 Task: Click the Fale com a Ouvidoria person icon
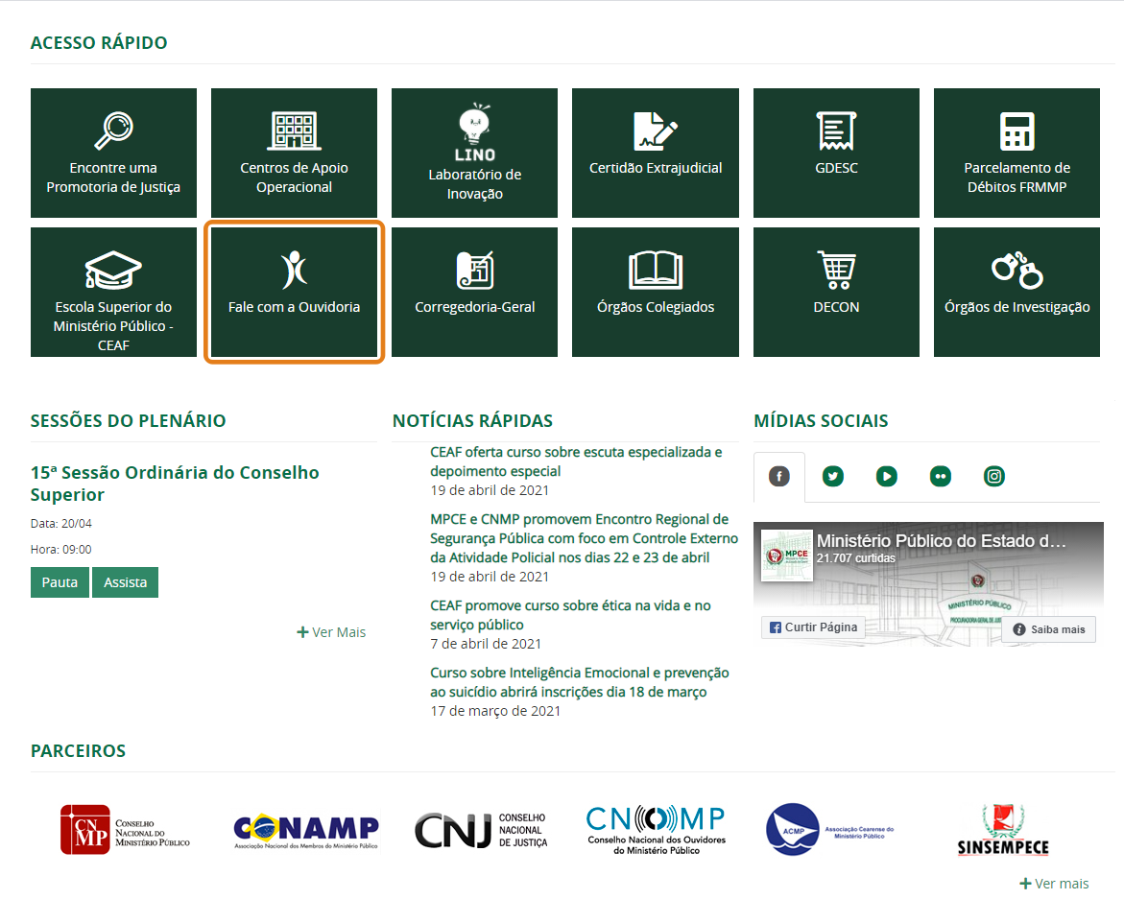[294, 270]
